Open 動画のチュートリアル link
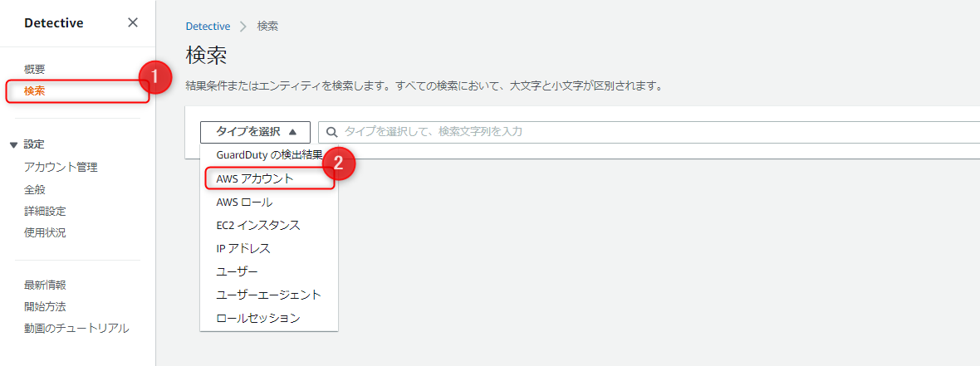 click(76, 328)
